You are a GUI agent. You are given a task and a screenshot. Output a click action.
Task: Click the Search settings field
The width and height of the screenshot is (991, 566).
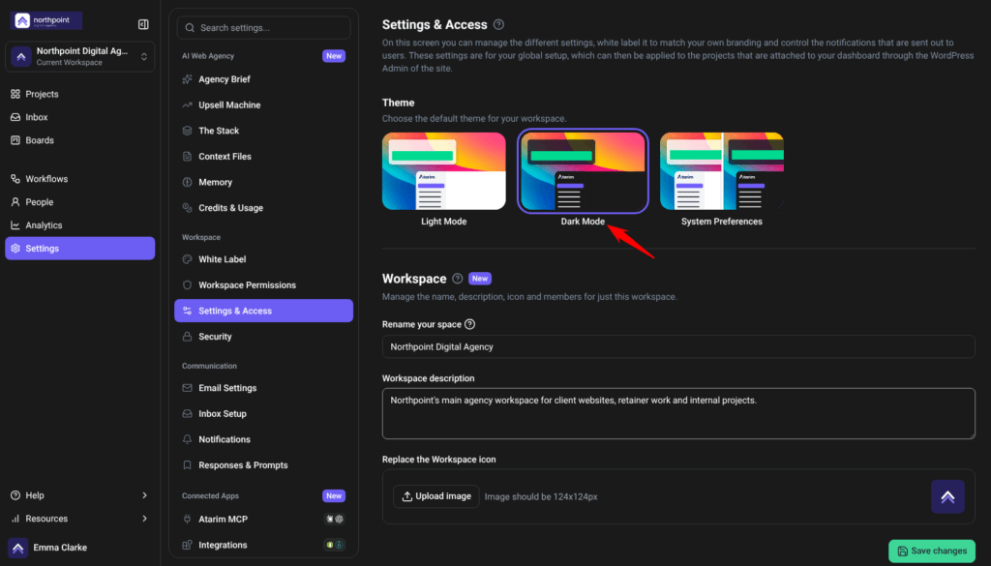click(263, 28)
